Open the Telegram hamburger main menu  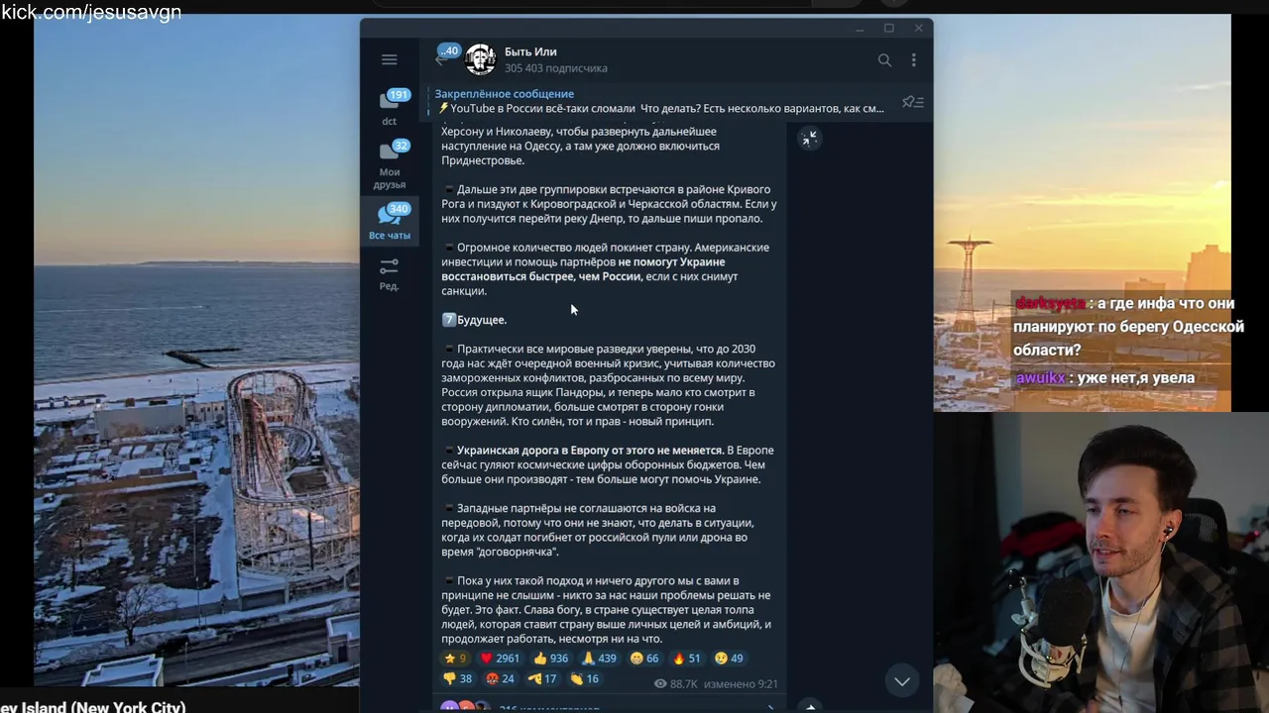[x=389, y=59]
